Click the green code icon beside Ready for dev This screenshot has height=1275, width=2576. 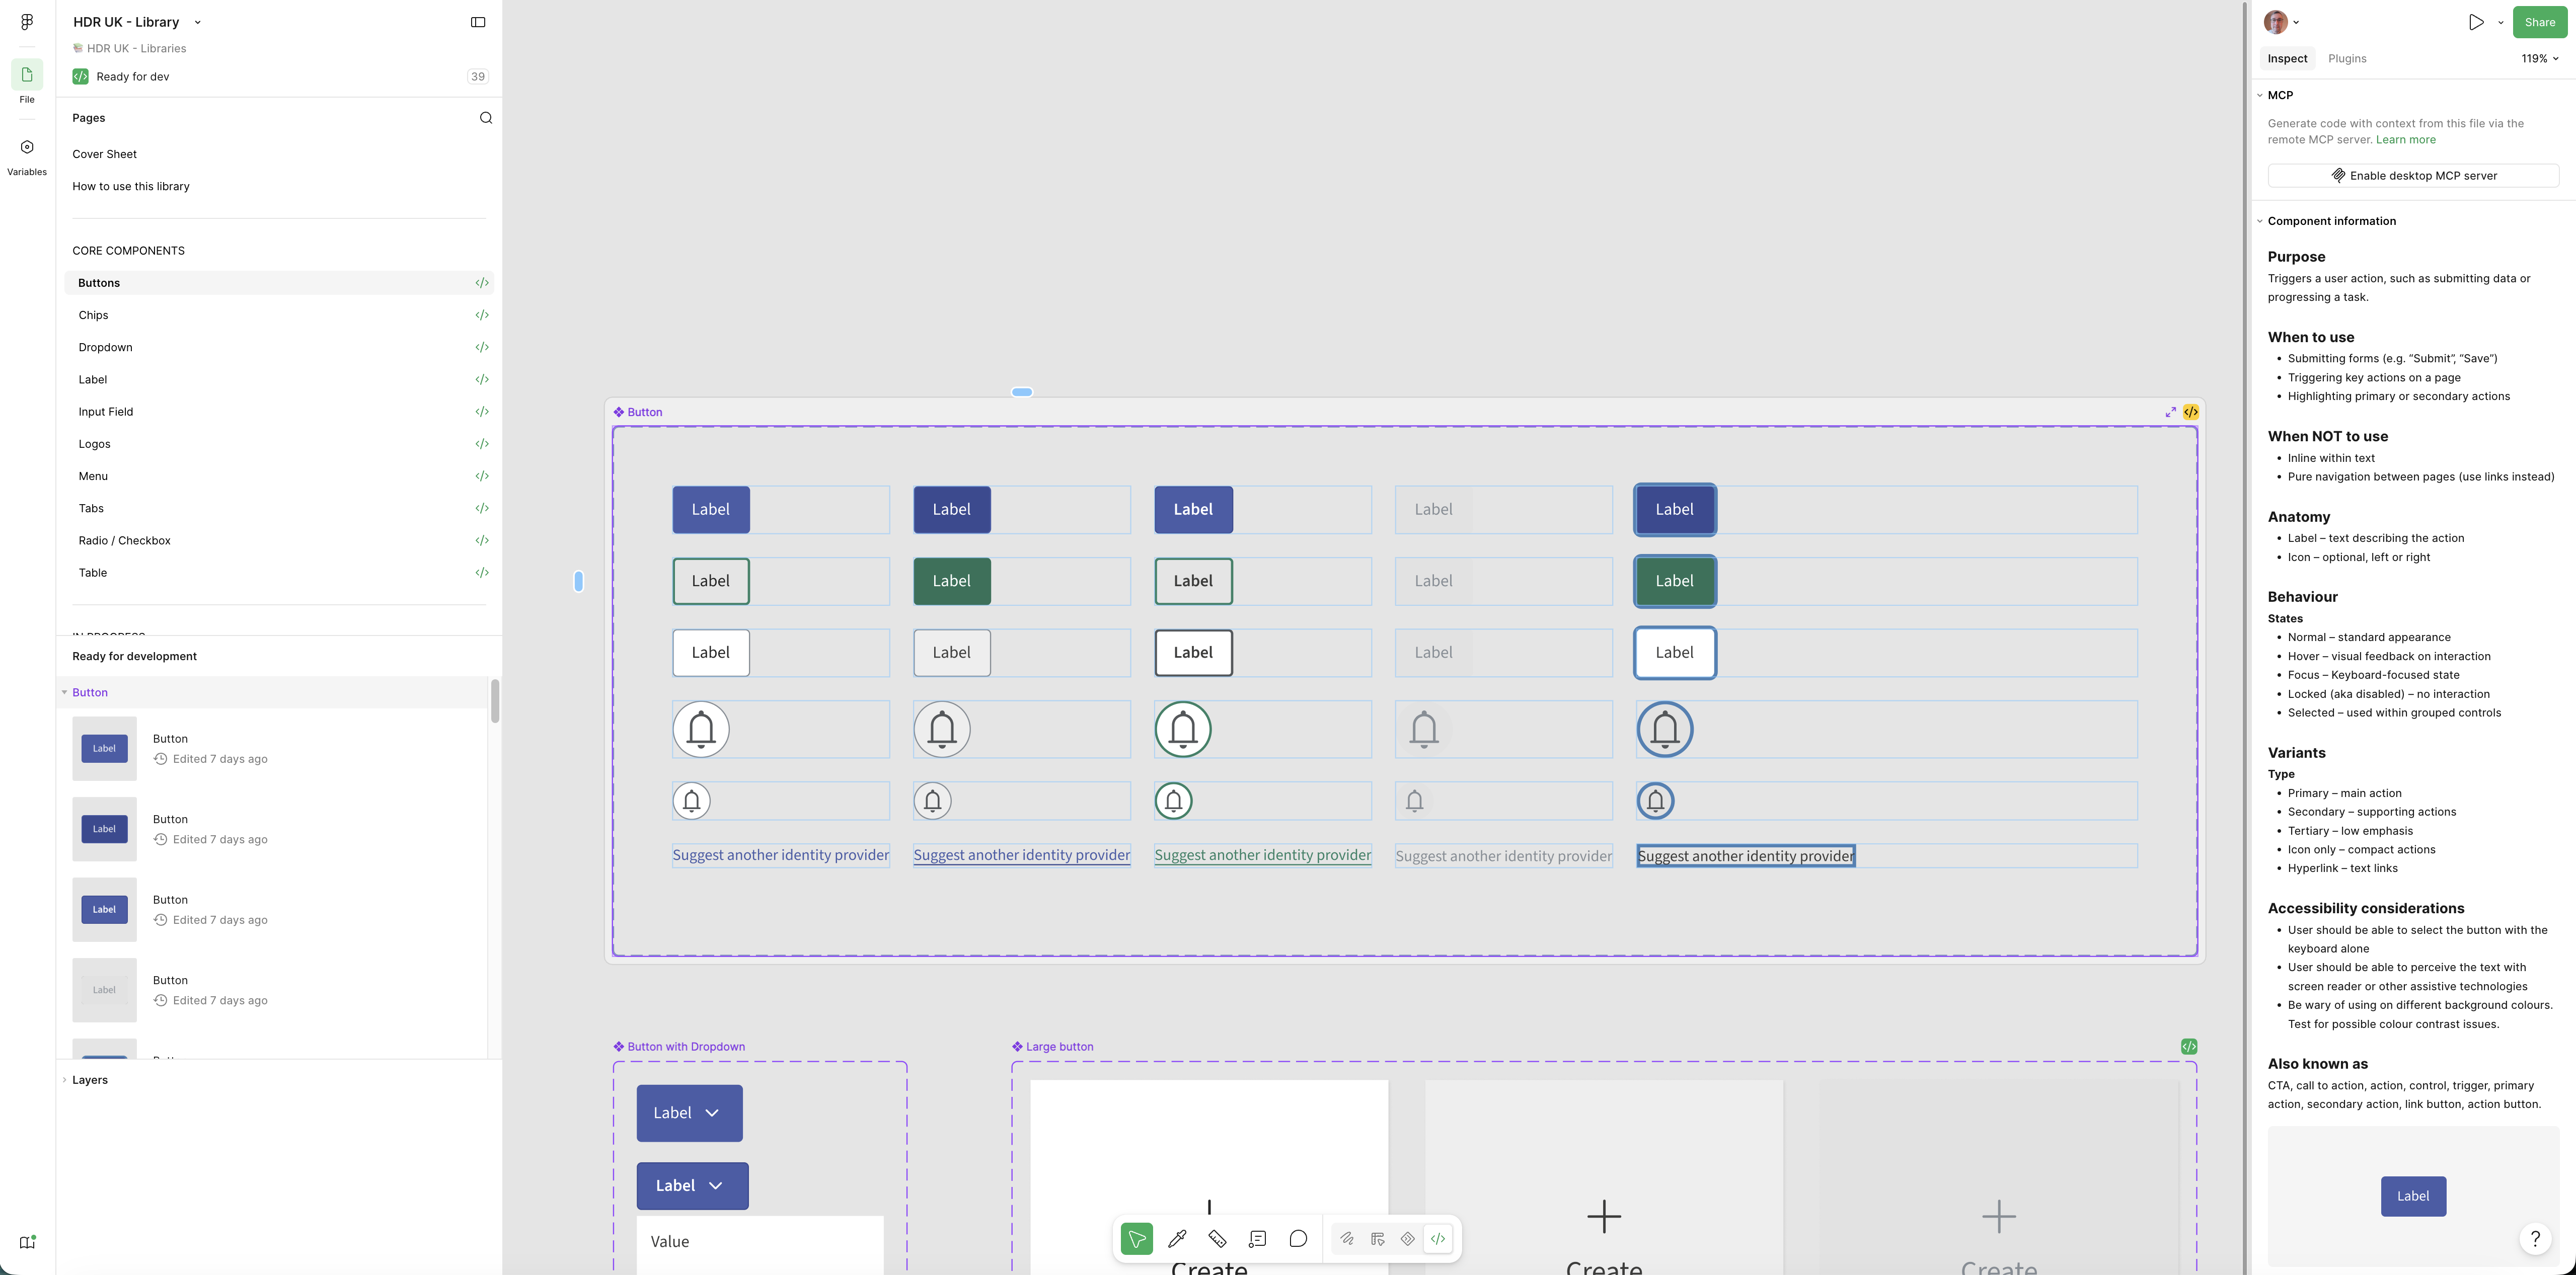(81, 77)
